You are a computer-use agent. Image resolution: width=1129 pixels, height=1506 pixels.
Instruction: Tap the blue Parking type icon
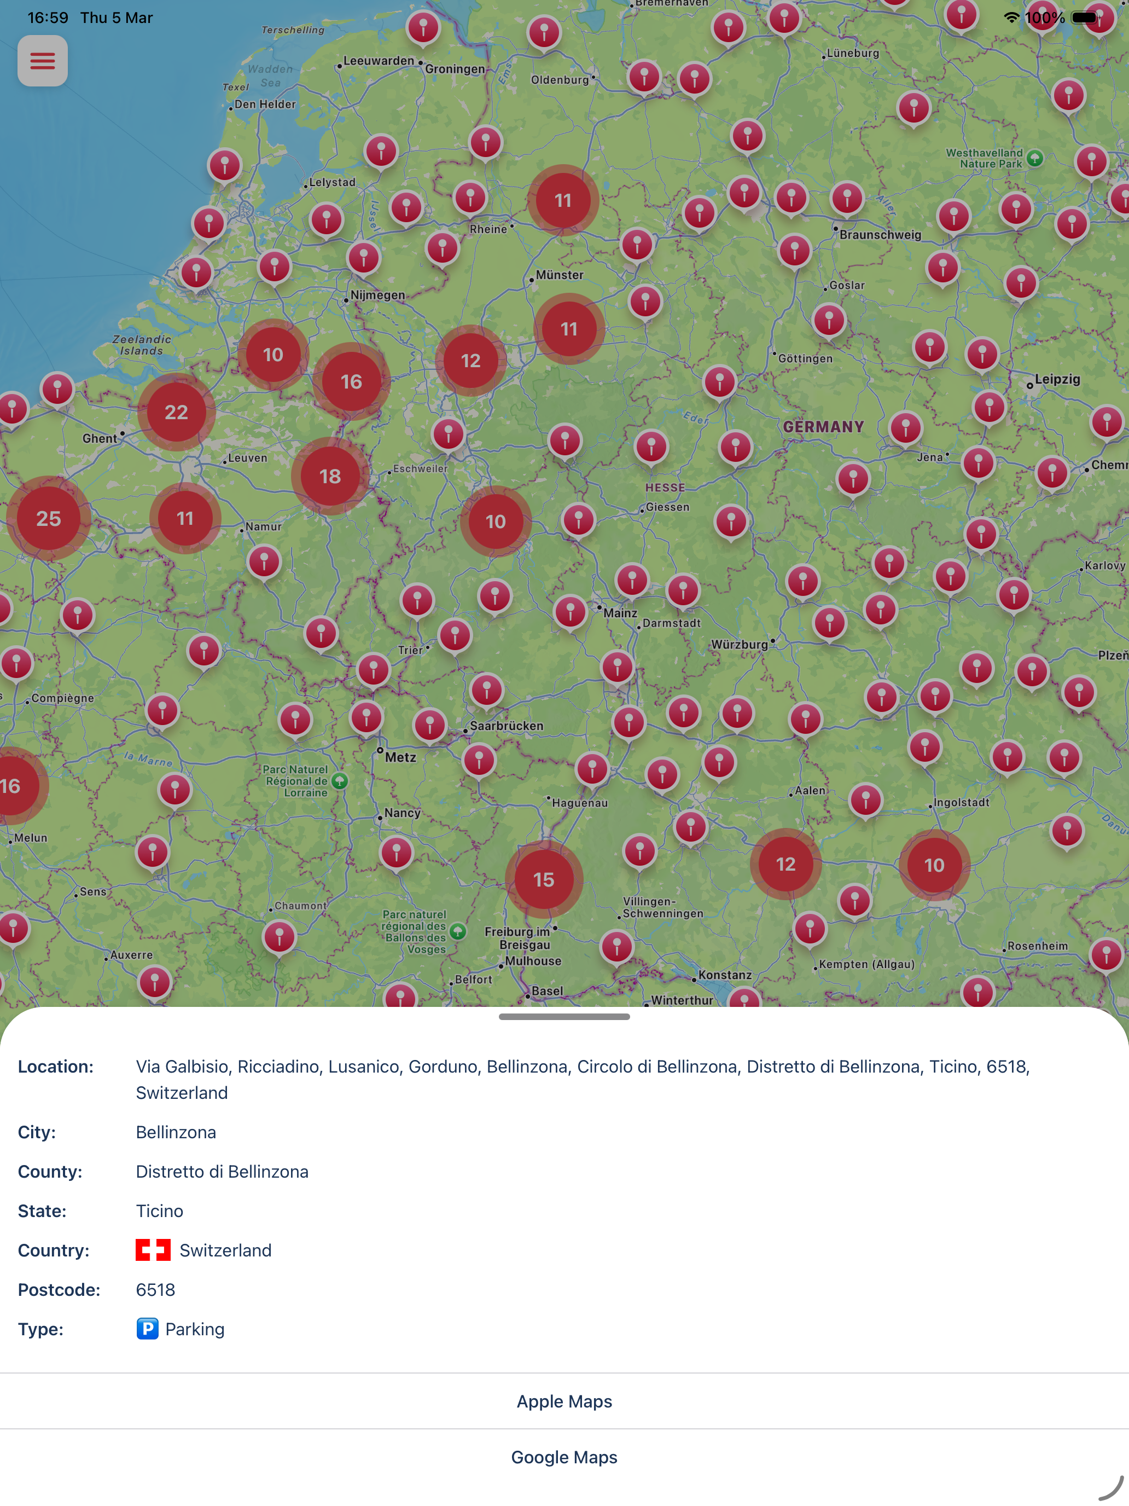pyautogui.click(x=147, y=1329)
